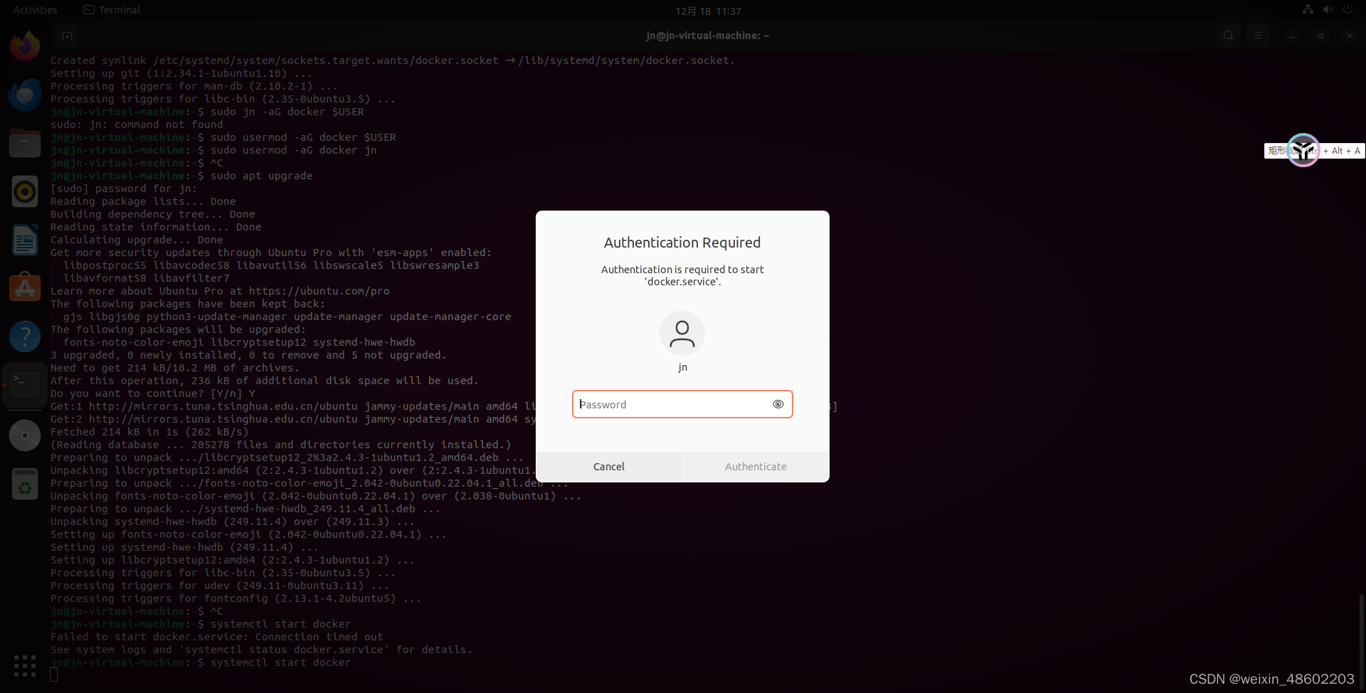1366x693 pixels.
Task: Open the Terminal hamburger menu
Action: tap(1259, 36)
